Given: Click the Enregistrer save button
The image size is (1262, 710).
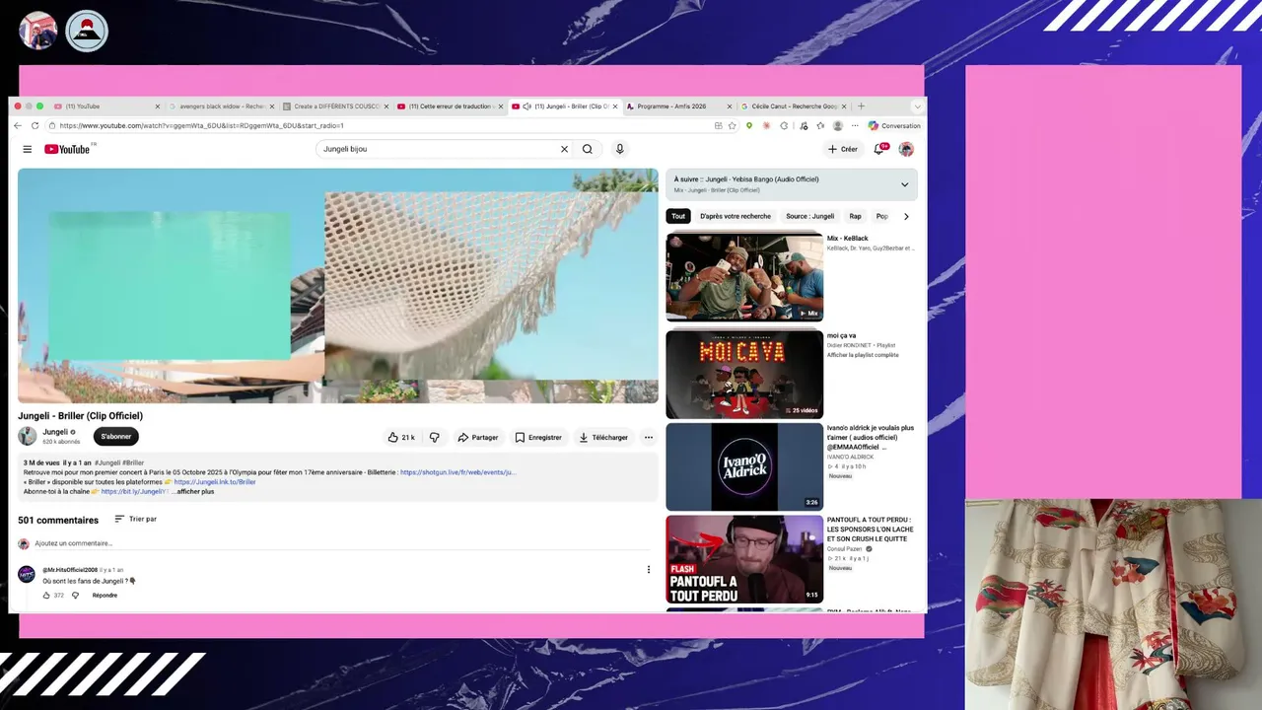Looking at the screenshot, I should [538, 437].
